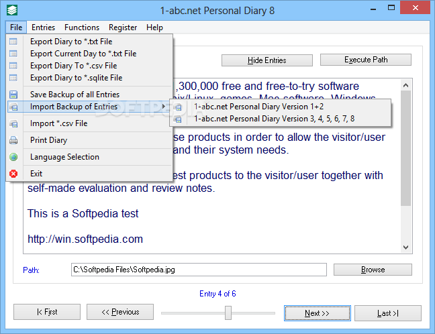Open the Functions menu
Screen dimensions: 435x334
[82, 27]
